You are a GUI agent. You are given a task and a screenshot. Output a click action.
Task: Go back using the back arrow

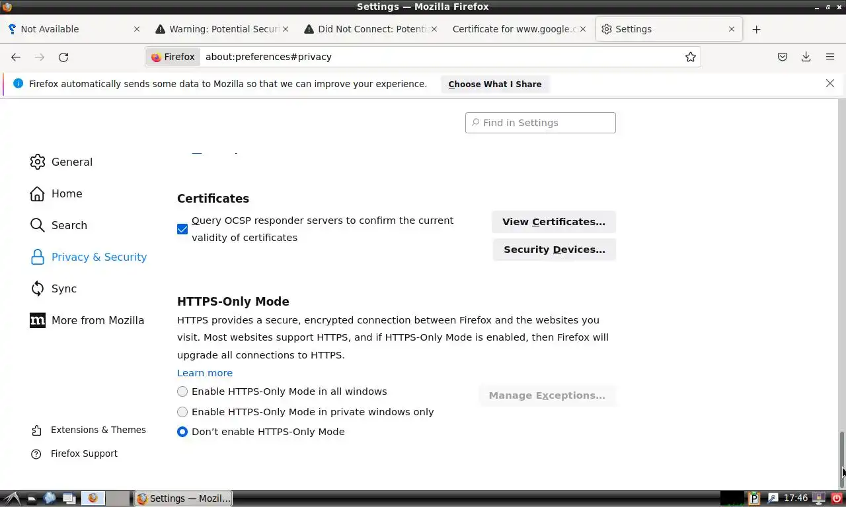point(16,57)
